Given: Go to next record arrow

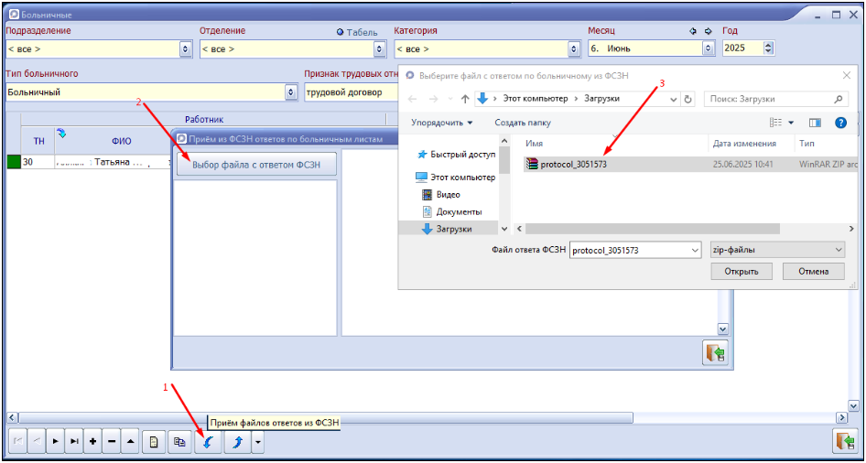Looking at the screenshot, I should coord(55,442).
